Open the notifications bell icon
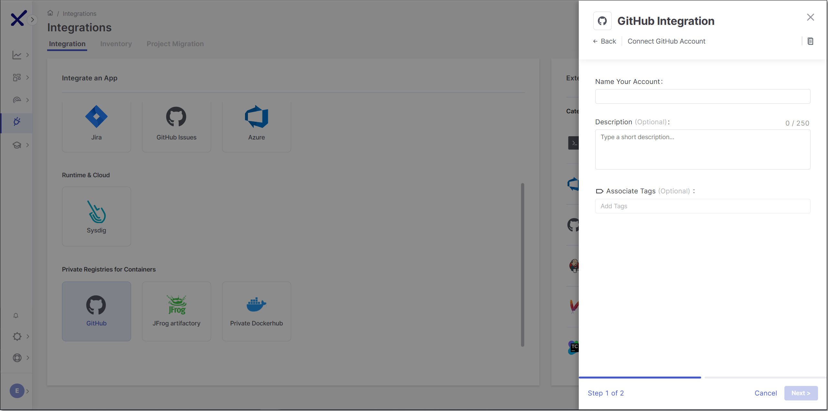The image size is (828, 411). pos(16,315)
